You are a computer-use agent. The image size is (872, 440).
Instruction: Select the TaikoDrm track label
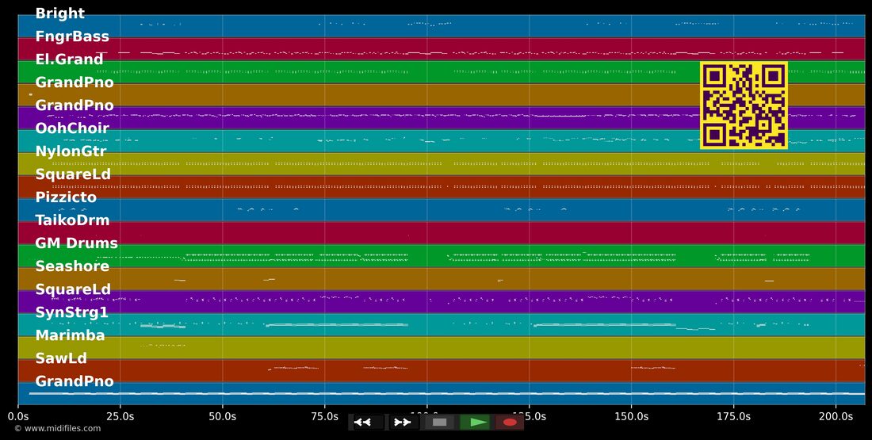tap(72, 220)
